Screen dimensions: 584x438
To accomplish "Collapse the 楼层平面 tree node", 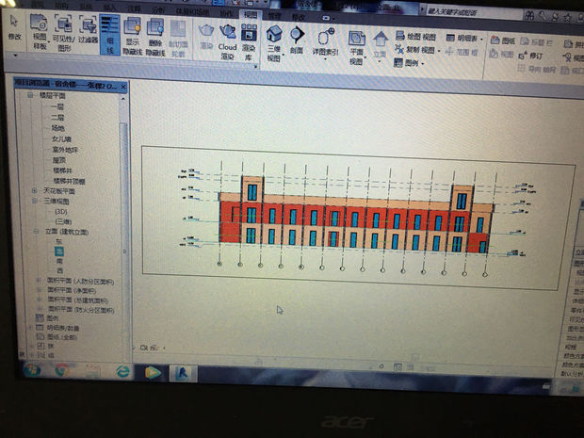I will click(x=31, y=96).
